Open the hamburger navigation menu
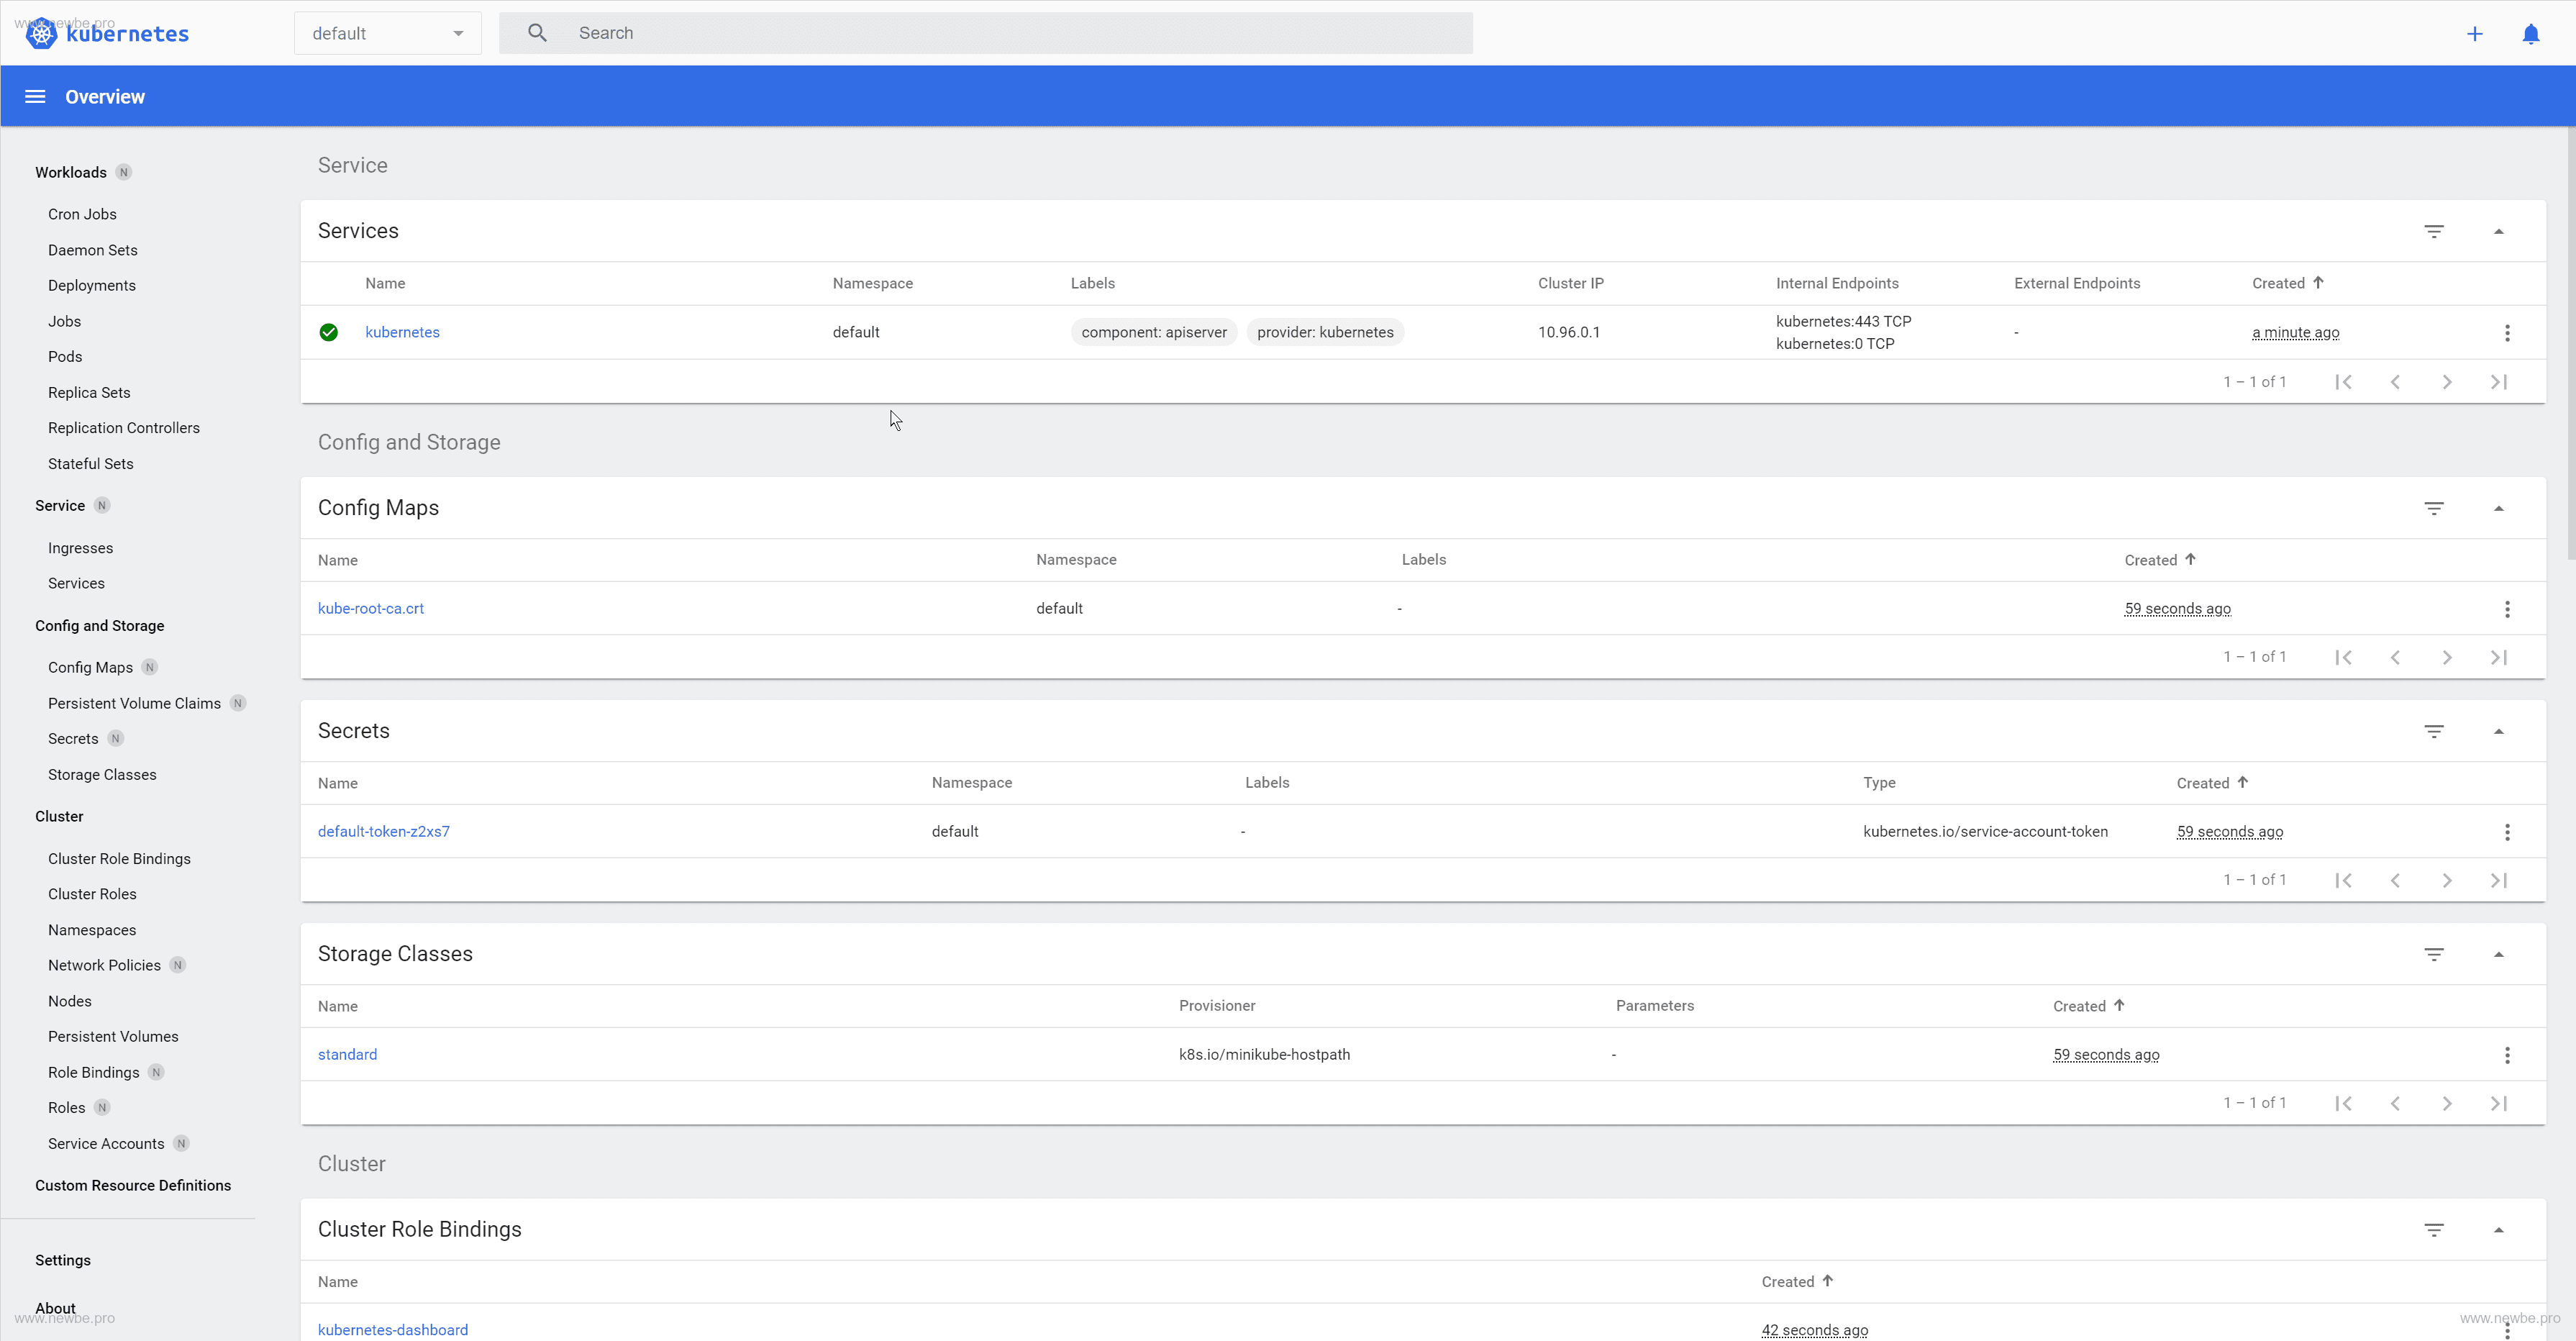The height and width of the screenshot is (1341, 2576). tap(35, 97)
